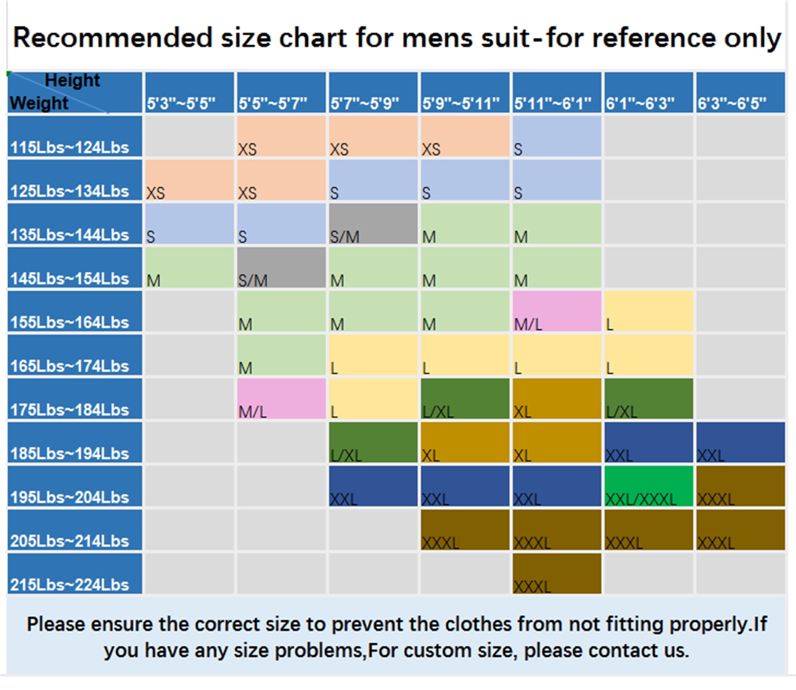Image resolution: width=796 pixels, height=690 pixels.
Task: Click the bright green XXL/XXXL cell
Action: 648,486
